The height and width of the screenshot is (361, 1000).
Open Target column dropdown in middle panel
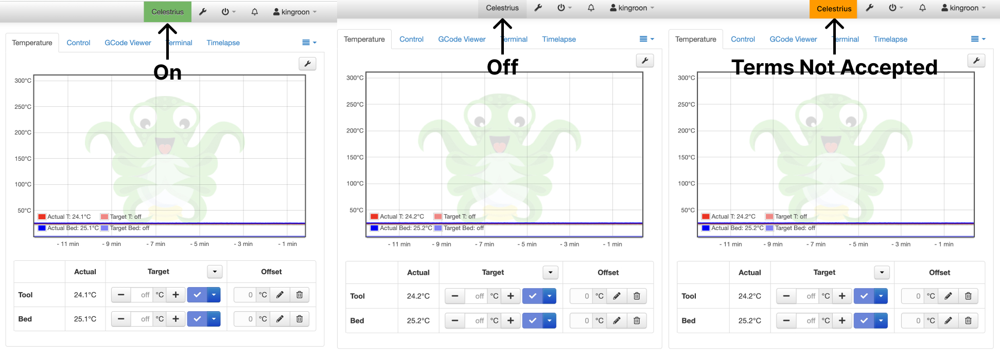pos(551,273)
